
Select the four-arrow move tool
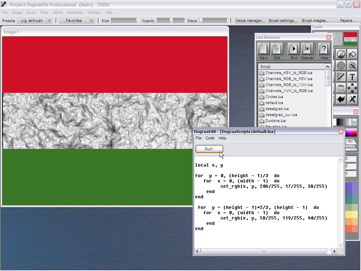(352, 88)
